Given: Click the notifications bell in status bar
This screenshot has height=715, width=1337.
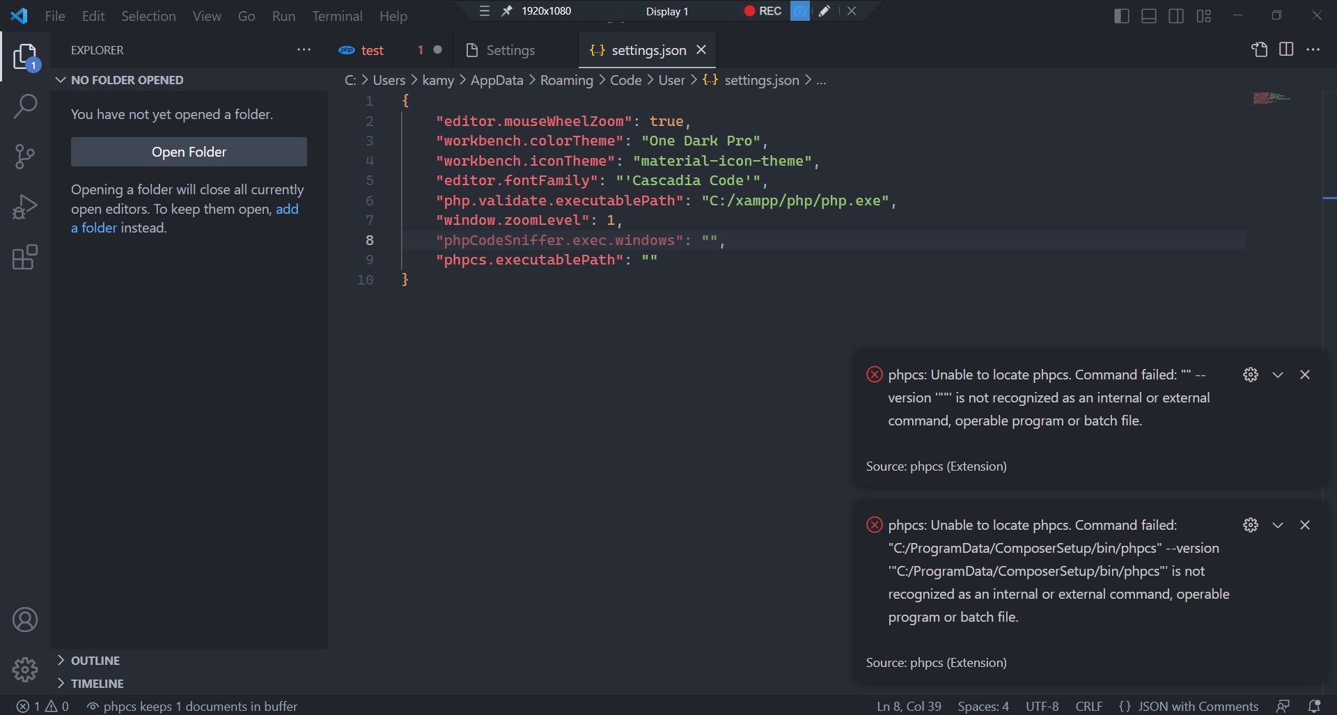Looking at the screenshot, I should pyautogui.click(x=1314, y=706).
